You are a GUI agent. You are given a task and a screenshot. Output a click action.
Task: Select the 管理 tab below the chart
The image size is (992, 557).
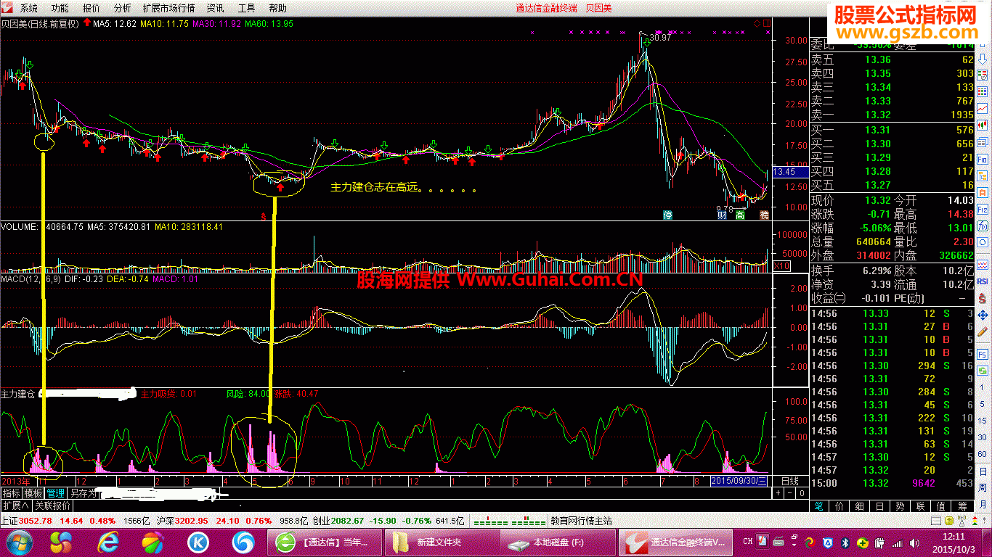click(x=56, y=493)
